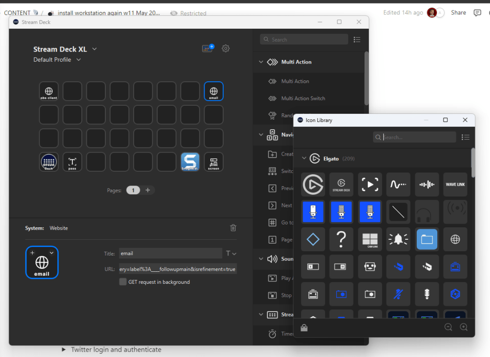This screenshot has height=357, width=490.
Task: Pick the STREAM DECK icon in library
Action: (341, 184)
